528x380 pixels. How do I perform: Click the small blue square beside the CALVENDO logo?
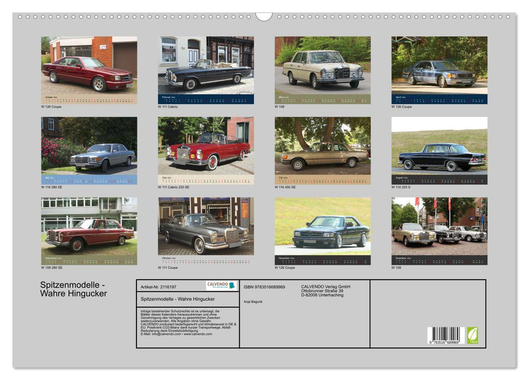[233, 286]
